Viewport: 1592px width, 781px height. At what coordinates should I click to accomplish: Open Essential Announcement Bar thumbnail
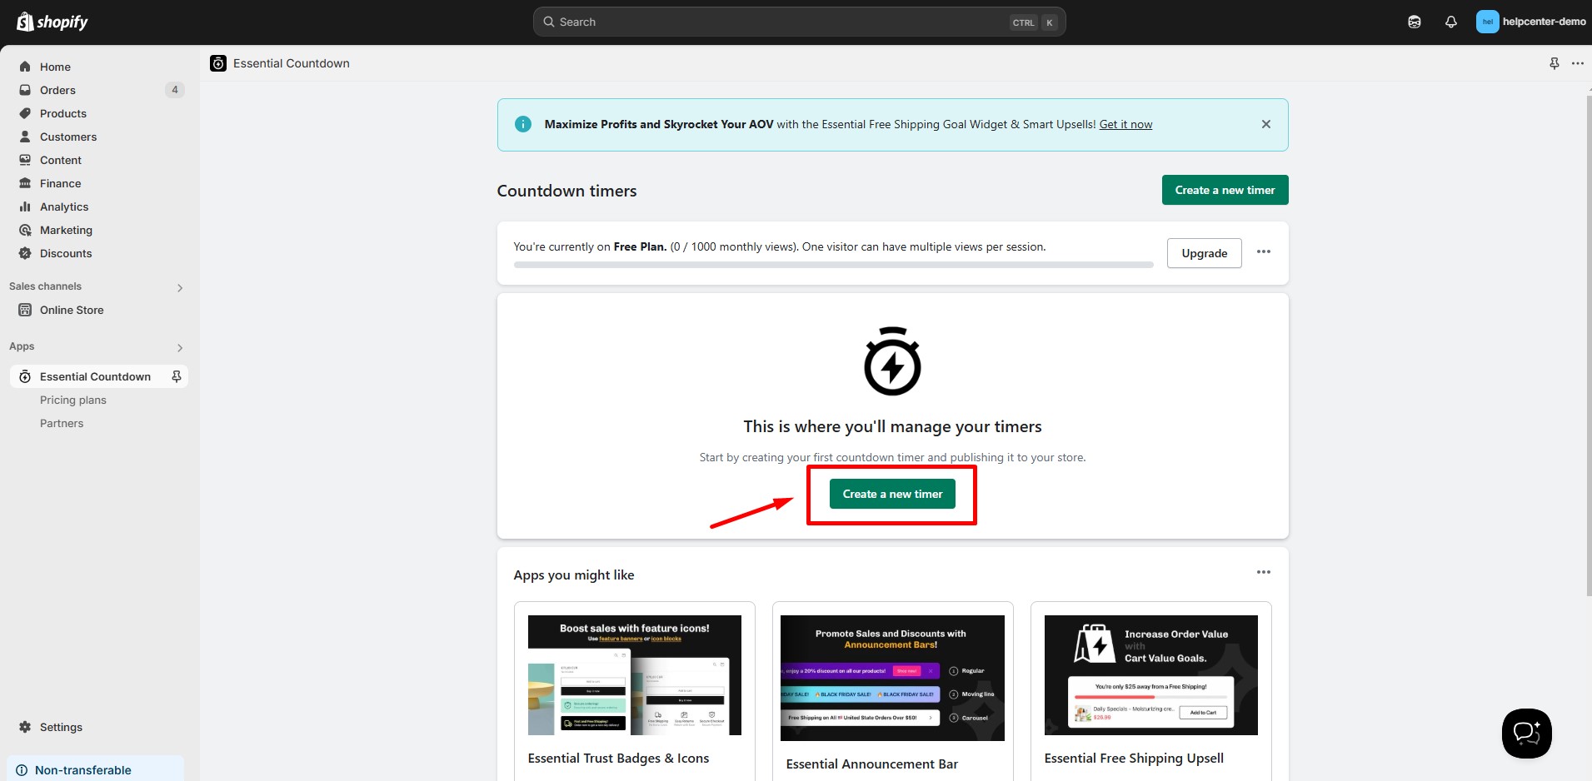[892, 678]
